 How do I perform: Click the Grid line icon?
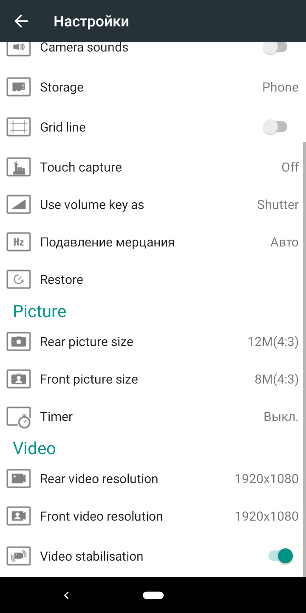19,127
